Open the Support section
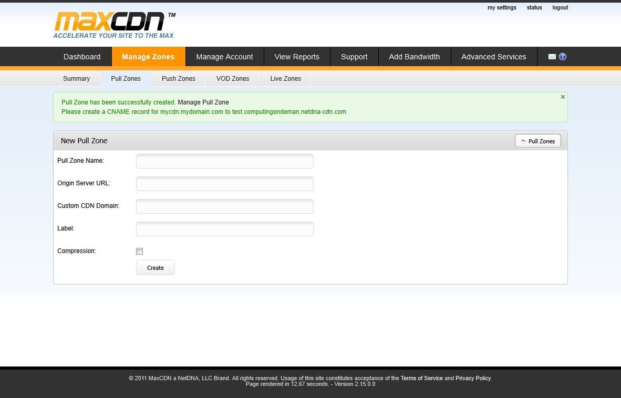This screenshot has height=398, width=621. click(354, 57)
